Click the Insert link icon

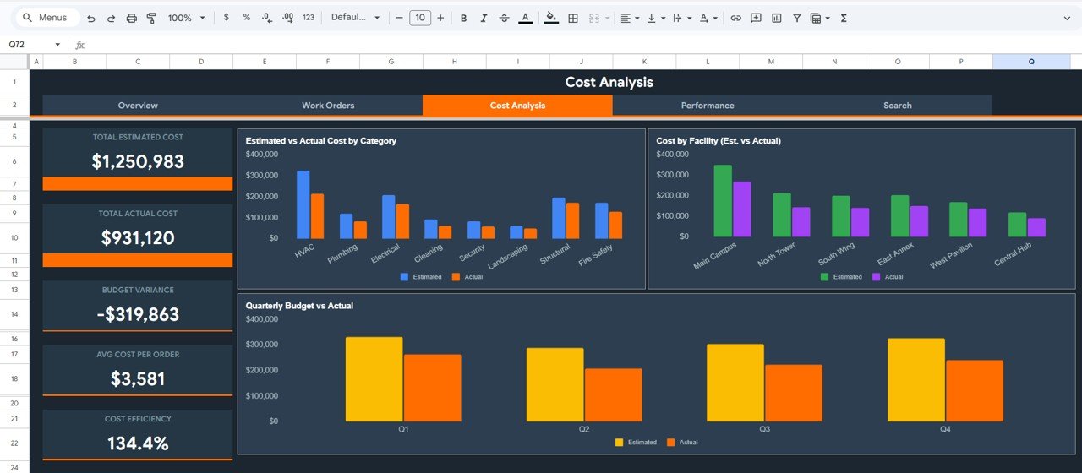[735, 18]
